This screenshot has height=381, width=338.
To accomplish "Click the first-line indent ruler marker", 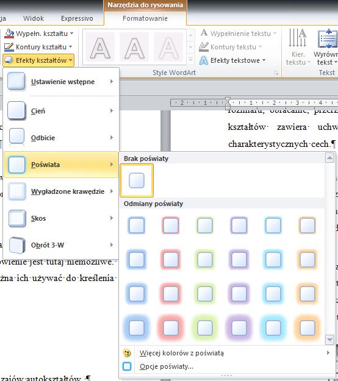I will pyautogui.click(x=228, y=99).
